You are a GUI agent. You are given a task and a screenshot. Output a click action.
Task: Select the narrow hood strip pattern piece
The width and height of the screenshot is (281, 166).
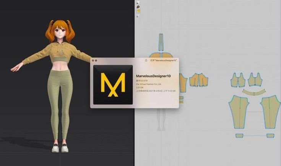pyautogui.click(x=161, y=42)
